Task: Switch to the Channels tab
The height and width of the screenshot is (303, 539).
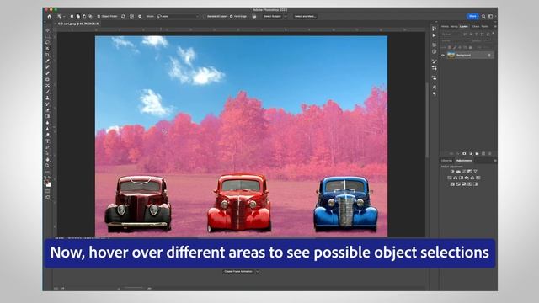Action: (x=476, y=26)
